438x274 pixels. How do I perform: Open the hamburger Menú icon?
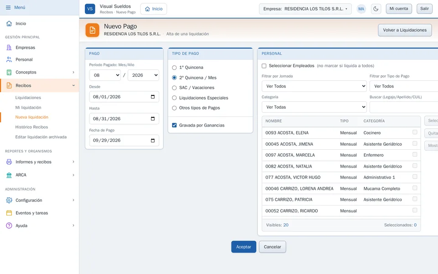8,8
